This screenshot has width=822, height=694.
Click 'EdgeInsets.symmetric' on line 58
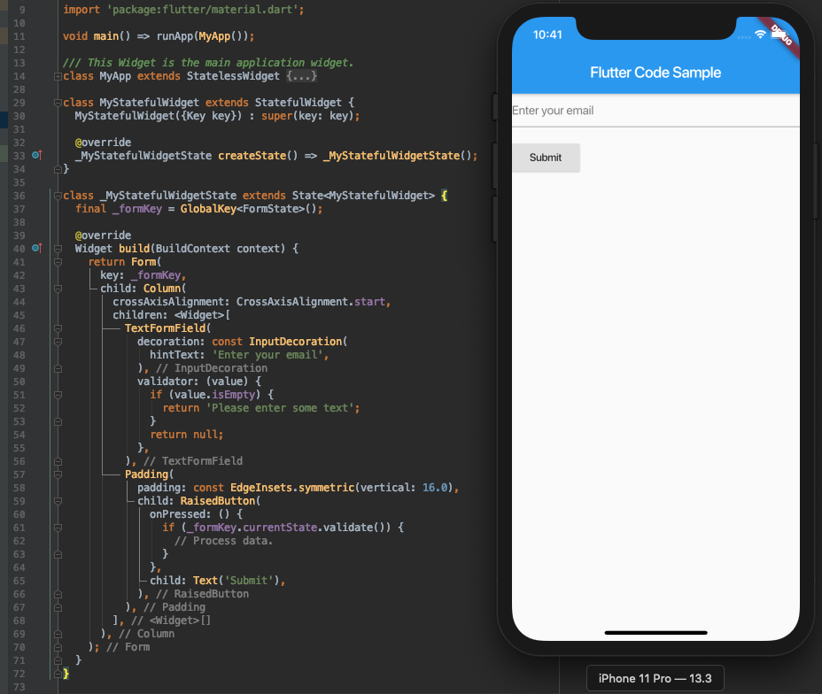click(x=292, y=488)
